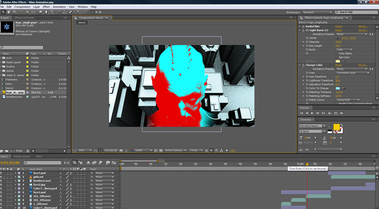Image resolution: width=379 pixels, height=209 pixels.
Task: Open the Graph Editor icon in timeline
Action: [114, 163]
